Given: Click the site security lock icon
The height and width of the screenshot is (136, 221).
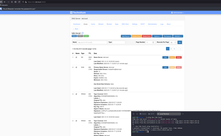Looking at the screenshot, I should pos(26,2).
